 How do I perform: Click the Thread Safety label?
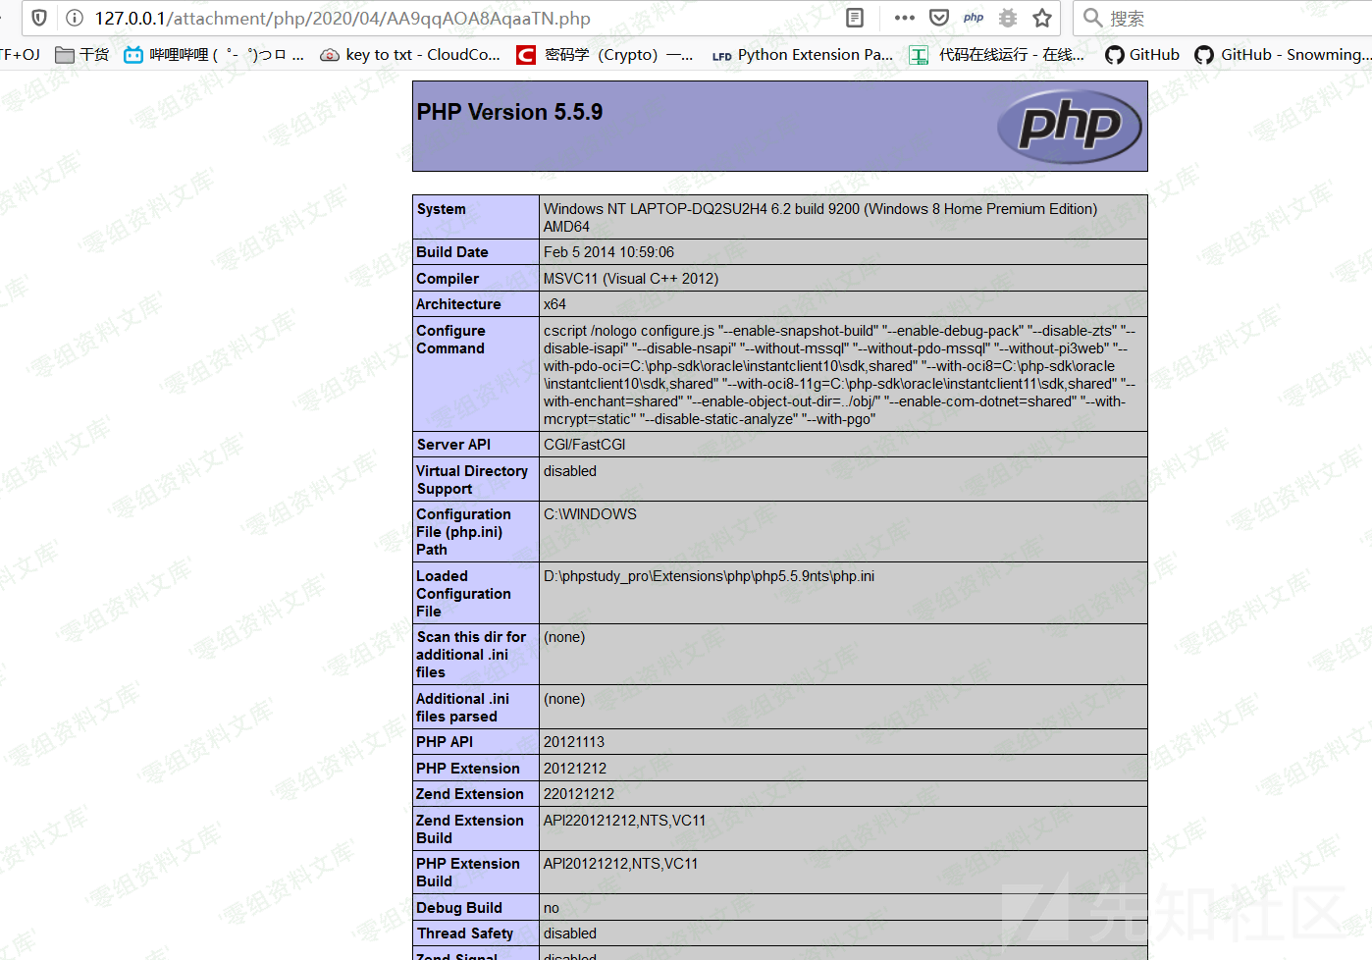click(465, 933)
